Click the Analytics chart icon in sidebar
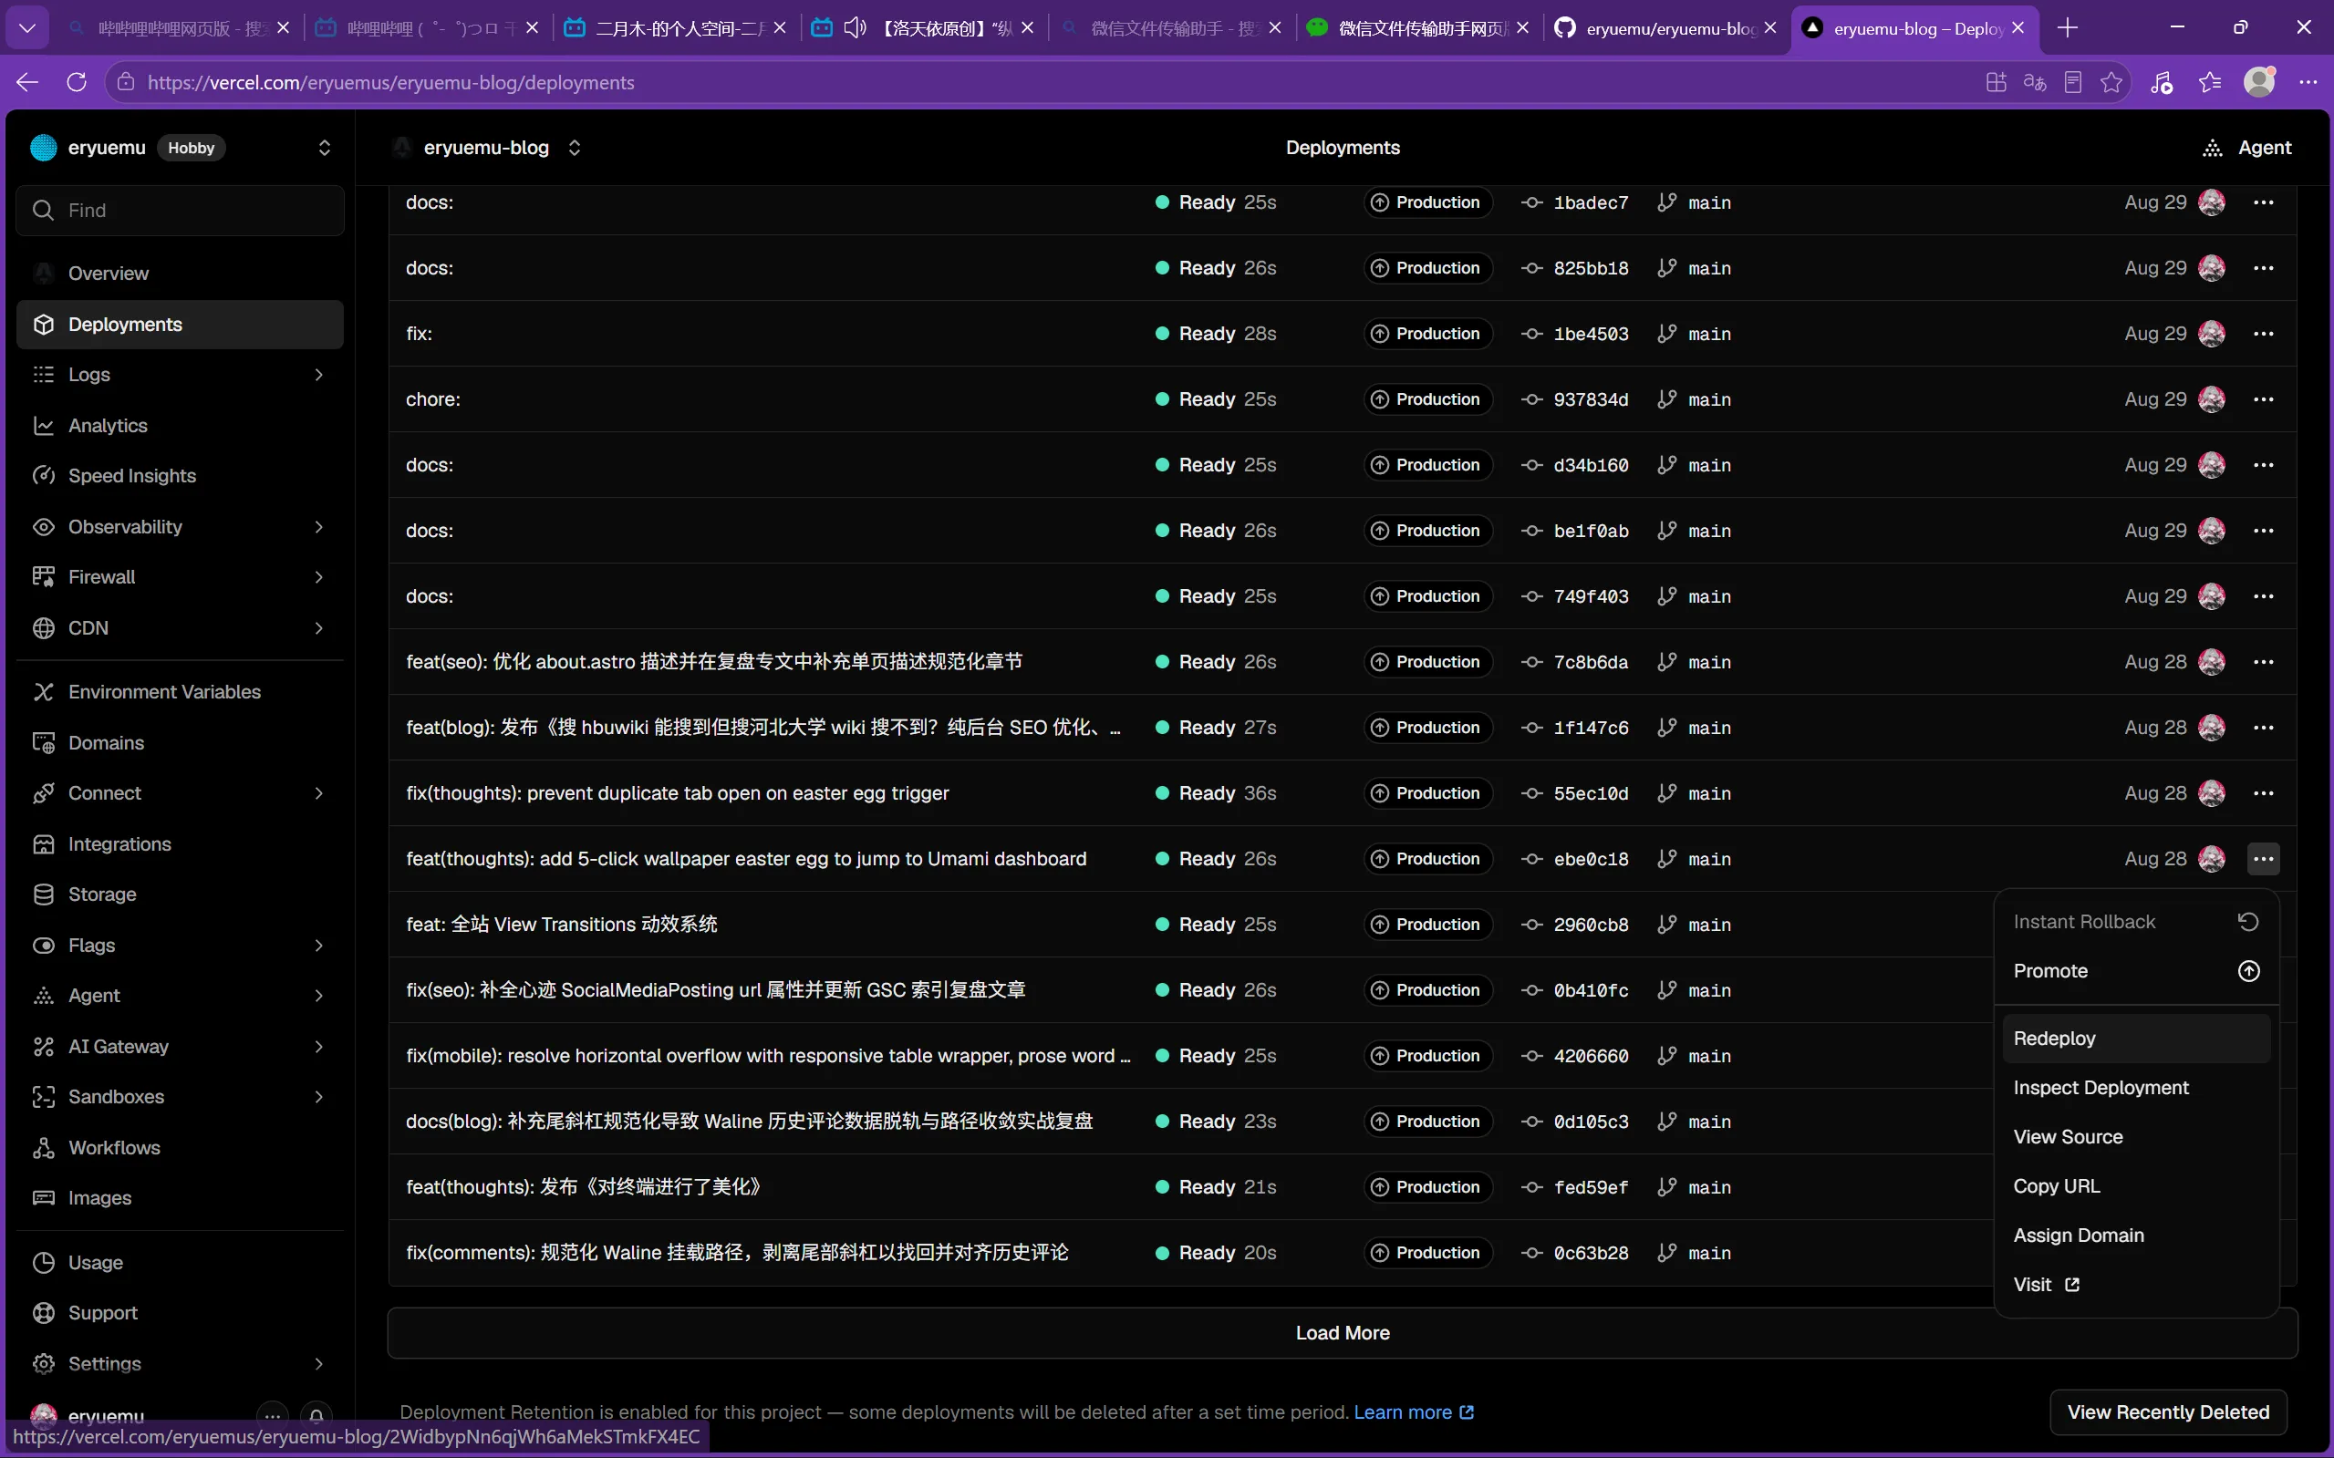 (x=44, y=425)
